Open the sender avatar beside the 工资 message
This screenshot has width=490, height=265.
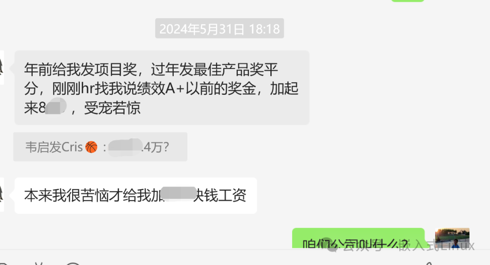pyautogui.click(x=1, y=194)
